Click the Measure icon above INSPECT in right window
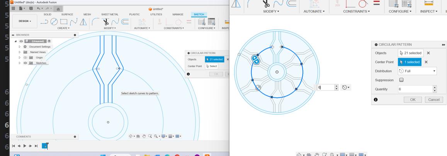This screenshot has width=447, height=156. [428, 3]
